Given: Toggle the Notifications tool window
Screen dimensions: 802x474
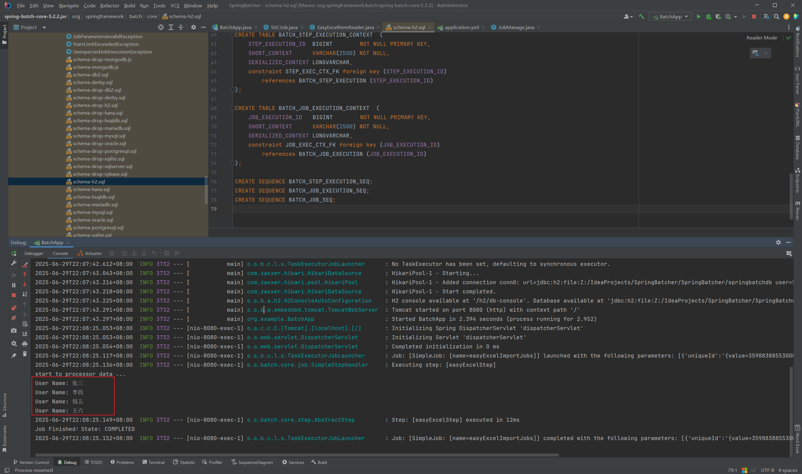Looking at the screenshot, I should point(797,42).
